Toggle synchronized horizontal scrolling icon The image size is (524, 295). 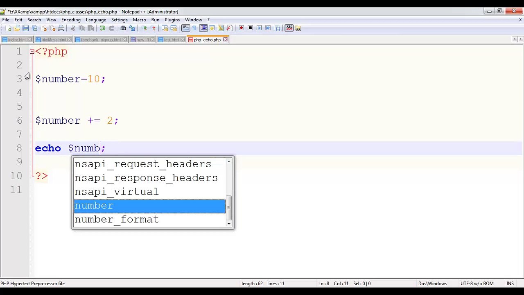click(x=174, y=28)
